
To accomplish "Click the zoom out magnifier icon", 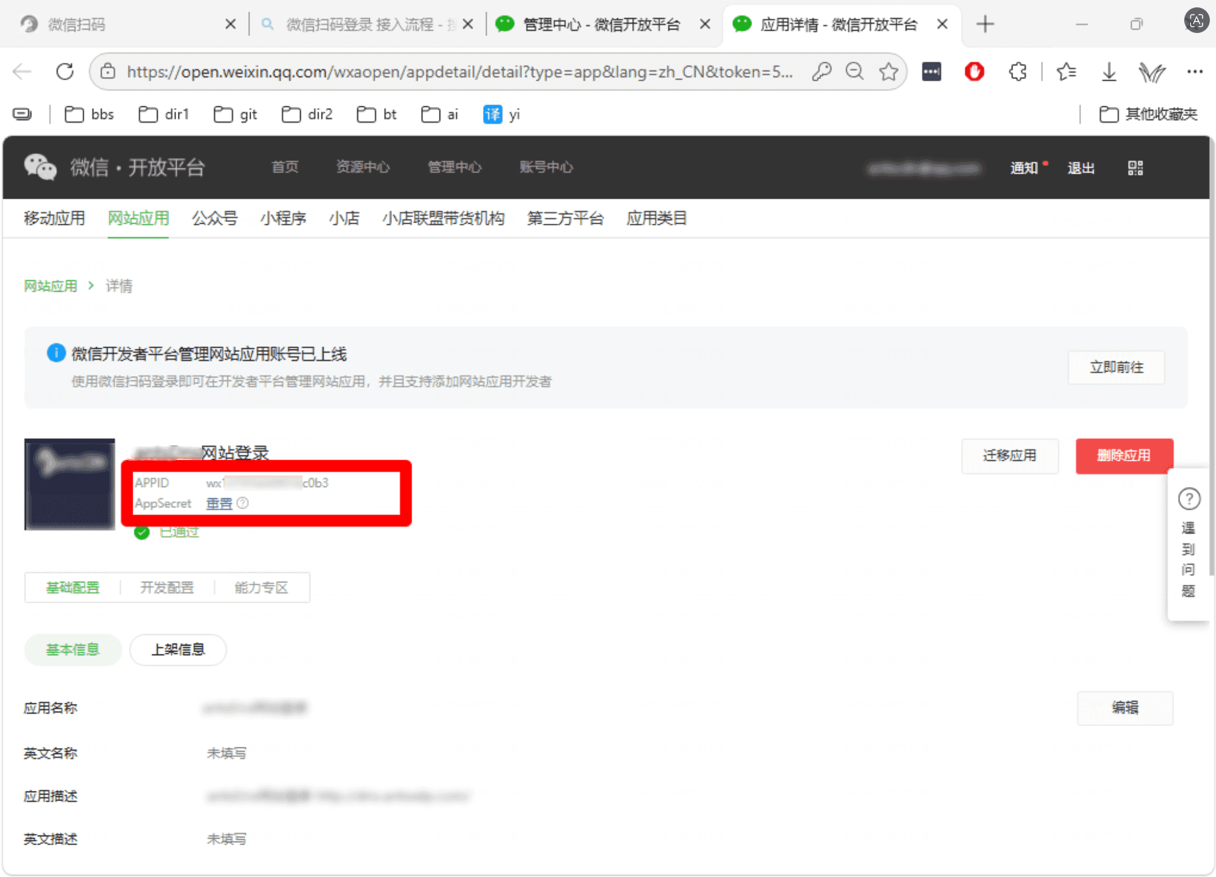I will coord(855,72).
